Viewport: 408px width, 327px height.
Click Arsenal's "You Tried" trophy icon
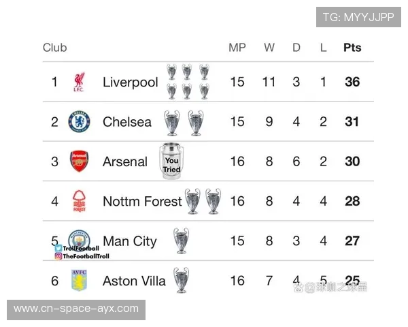(171, 161)
